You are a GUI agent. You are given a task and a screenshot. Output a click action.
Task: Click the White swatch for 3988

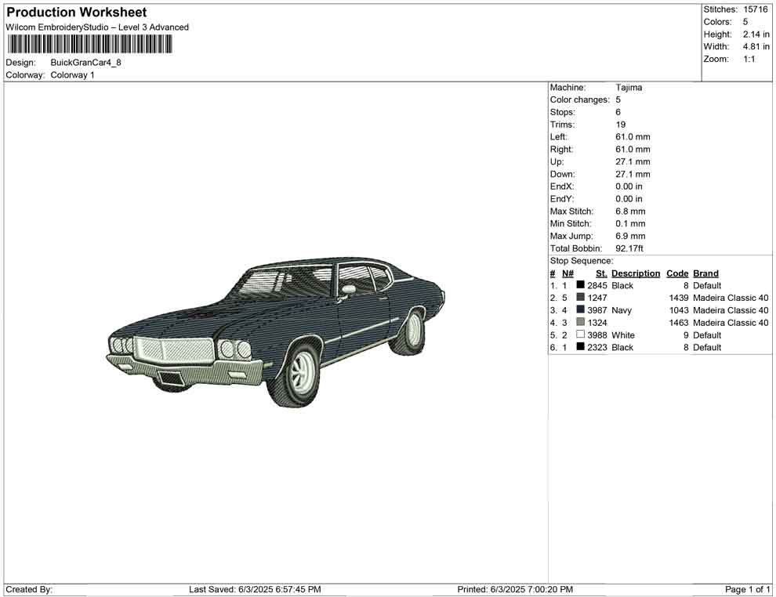pos(581,335)
